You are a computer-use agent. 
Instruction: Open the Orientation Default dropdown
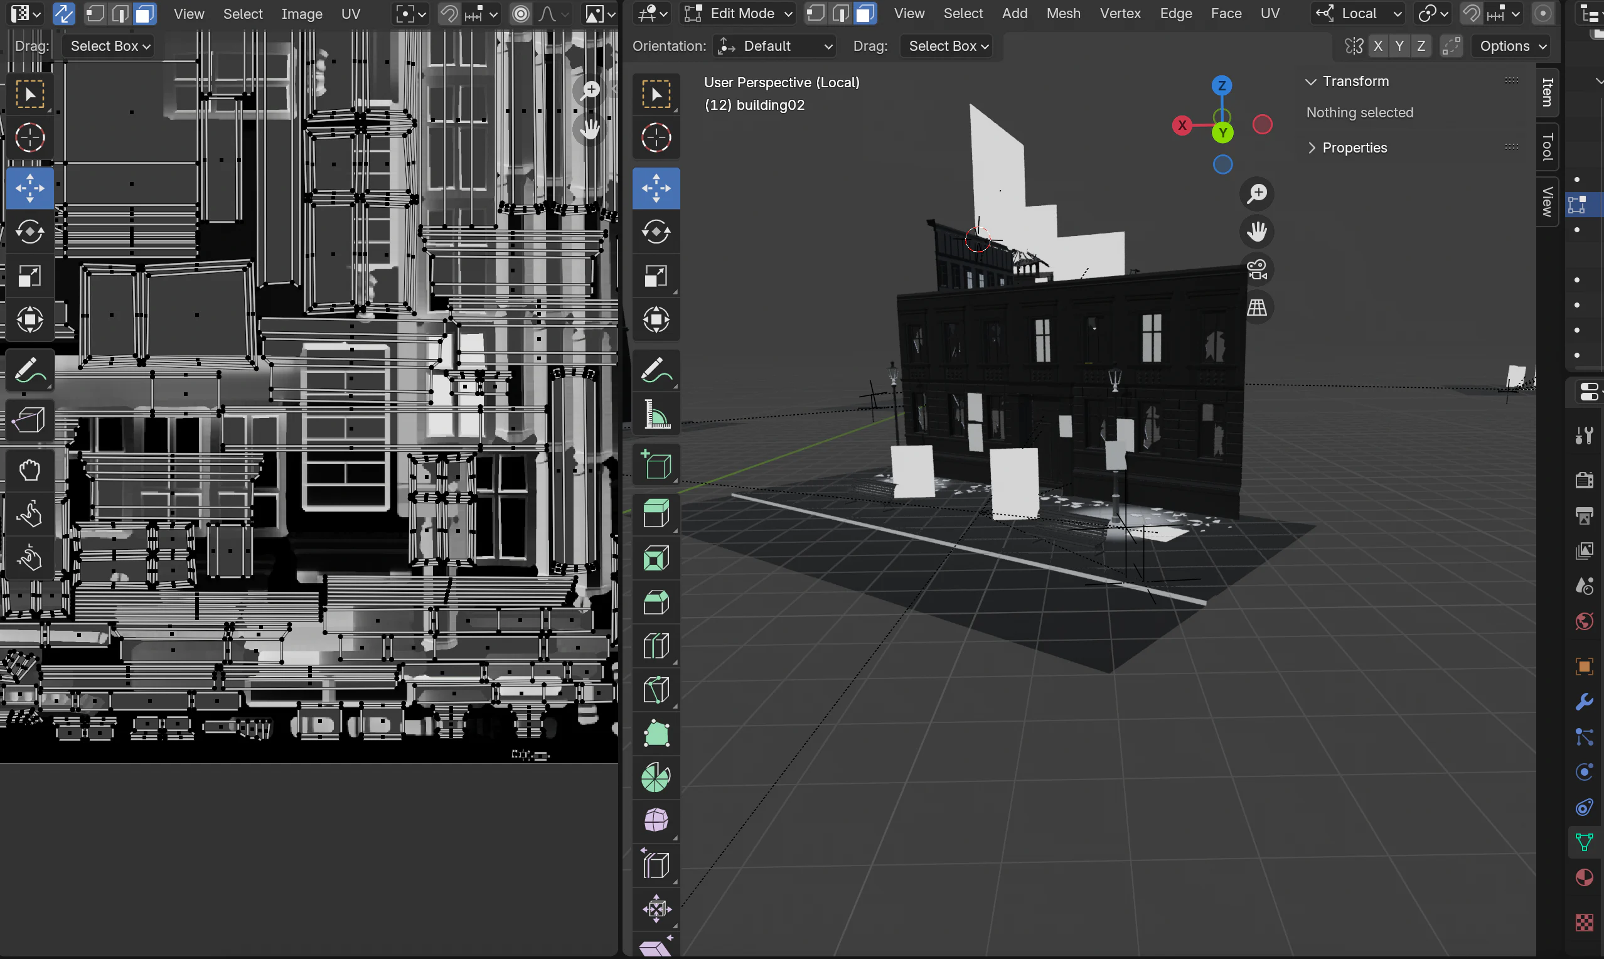point(774,46)
